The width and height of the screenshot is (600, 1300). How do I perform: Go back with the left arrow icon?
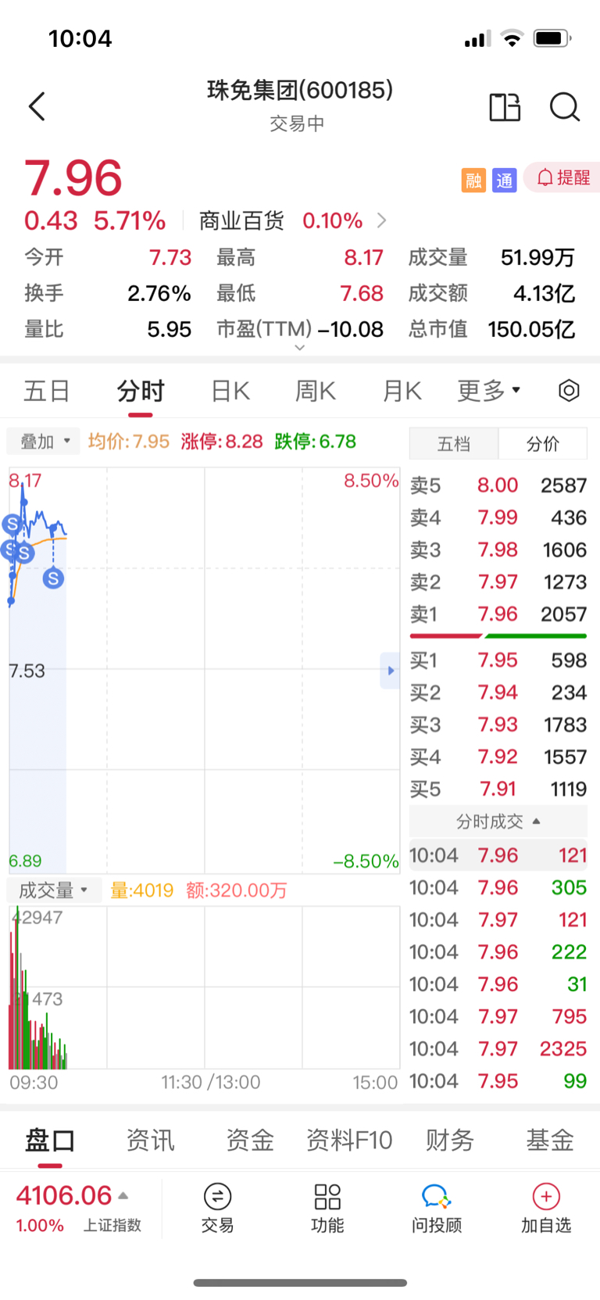pos(37,107)
